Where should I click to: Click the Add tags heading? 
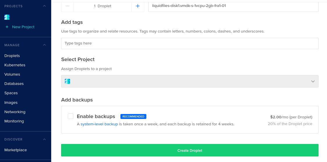click(72, 22)
